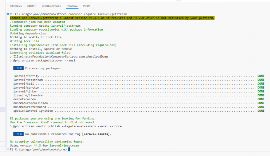Click 'No security vulnerability advisories found.'
The height and width of the screenshot is (156, 270).
coord(47,142)
